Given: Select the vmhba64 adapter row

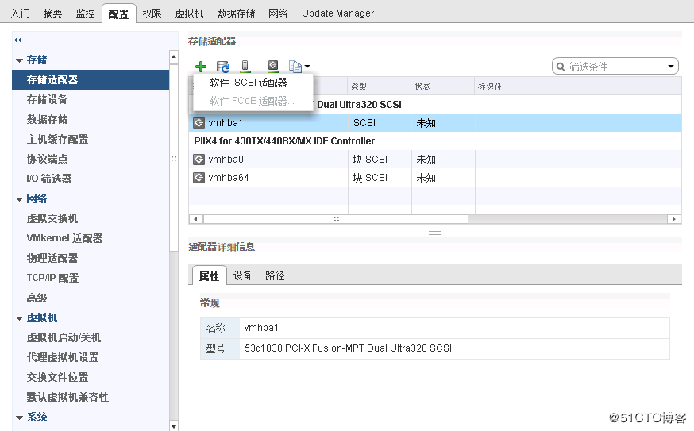Looking at the screenshot, I should [x=435, y=178].
